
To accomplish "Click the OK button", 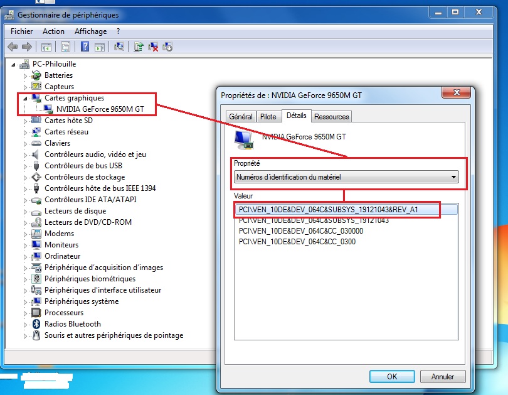I will [392, 377].
